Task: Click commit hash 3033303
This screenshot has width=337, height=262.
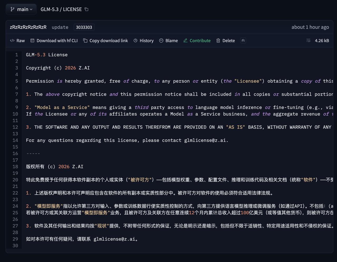Action: [84, 27]
